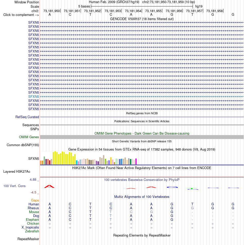Click the gray OMIM Genes bar

click(142, 137)
